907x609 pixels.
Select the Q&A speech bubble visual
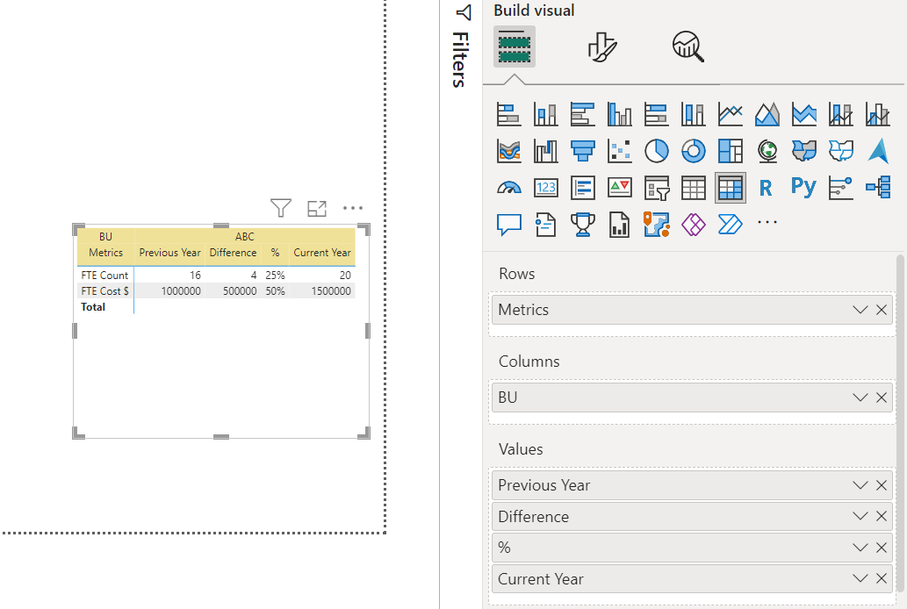508,225
